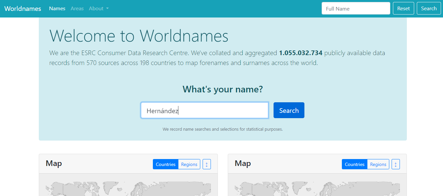Click the navbar Search button
This screenshot has width=443, height=196.
(429, 9)
